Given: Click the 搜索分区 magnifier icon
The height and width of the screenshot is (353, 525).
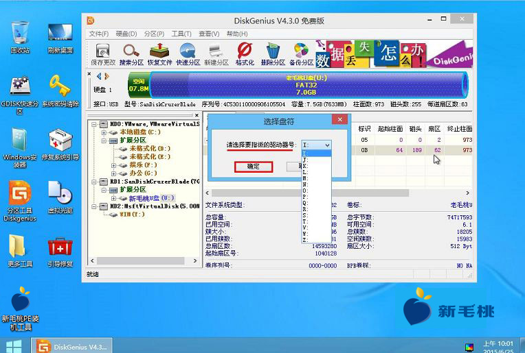Looking at the screenshot, I should (131, 54).
